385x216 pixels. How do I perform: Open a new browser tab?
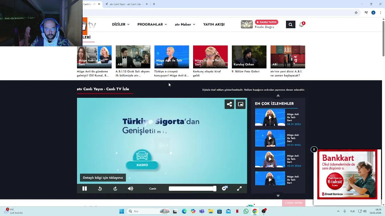[x=154, y=4]
